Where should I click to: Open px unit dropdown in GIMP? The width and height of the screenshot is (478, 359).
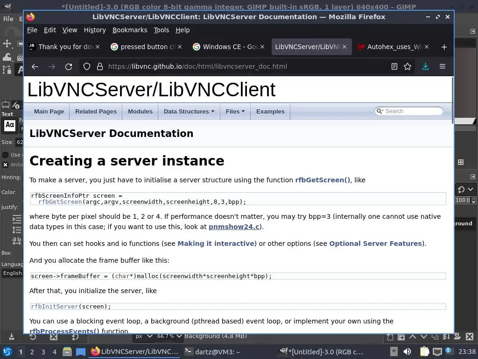(143, 337)
